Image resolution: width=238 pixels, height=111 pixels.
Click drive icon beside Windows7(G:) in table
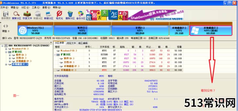(58, 51)
